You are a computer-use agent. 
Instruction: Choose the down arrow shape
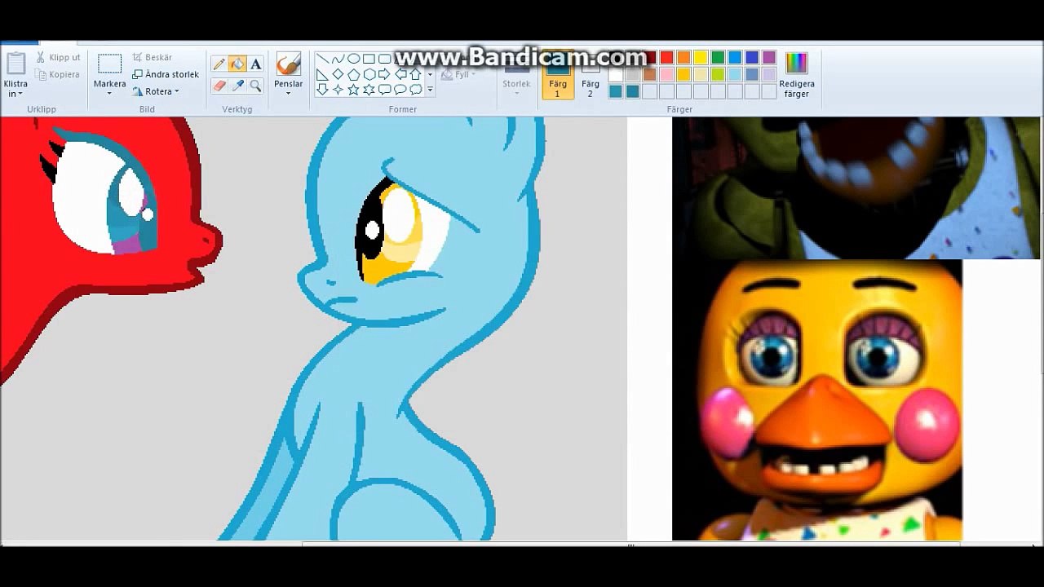tap(322, 90)
